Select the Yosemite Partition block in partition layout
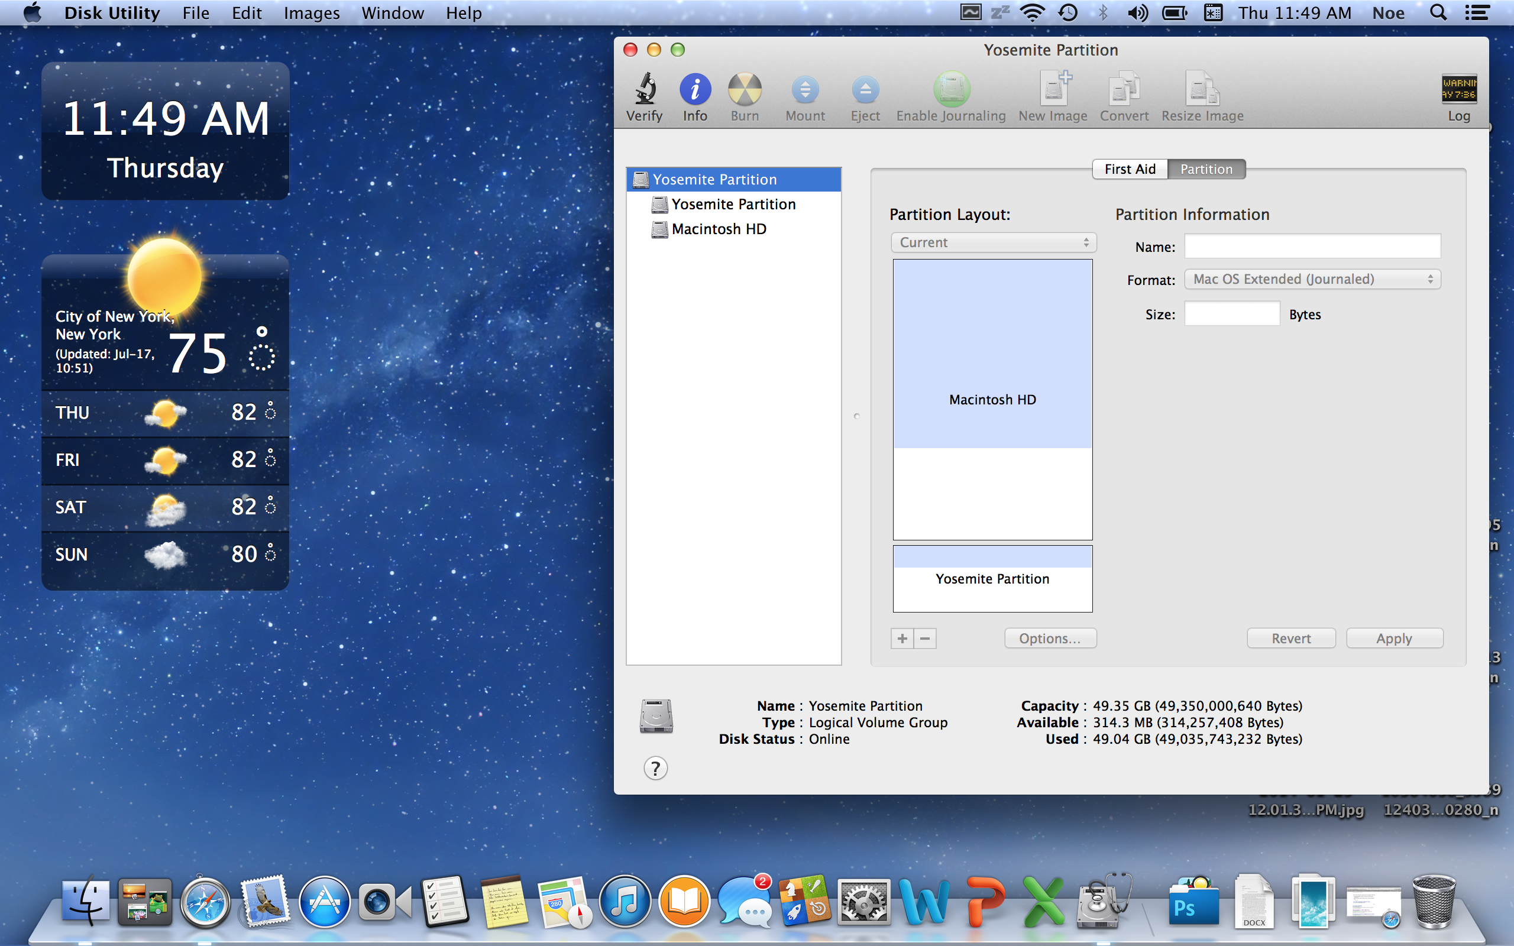Screen dimensions: 1514x946 click(992, 579)
